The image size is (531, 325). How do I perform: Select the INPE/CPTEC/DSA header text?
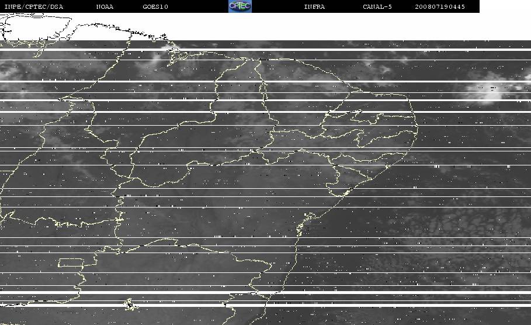tap(33, 6)
